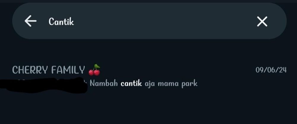Click the word "CHERRY" in the group title

point(30,70)
